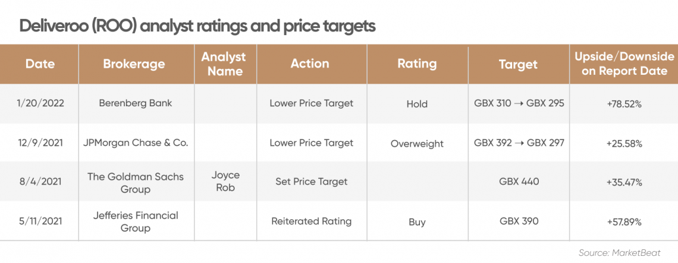
Task: Click the Source: MarketBeat text
Action: coord(626,253)
